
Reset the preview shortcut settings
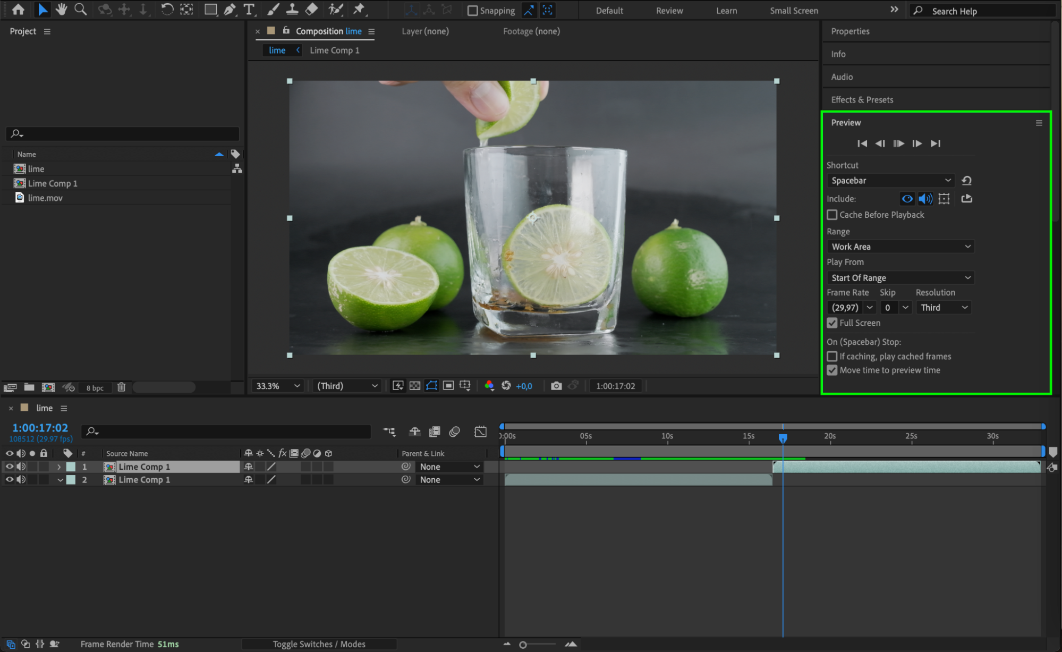(966, 181)
